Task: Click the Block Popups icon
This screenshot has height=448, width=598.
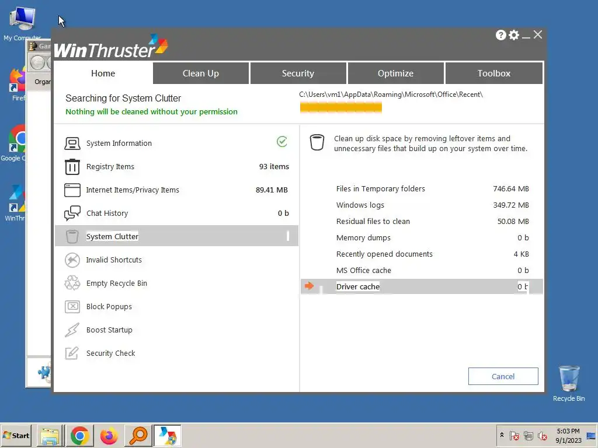Action: [x=72, y=307]
